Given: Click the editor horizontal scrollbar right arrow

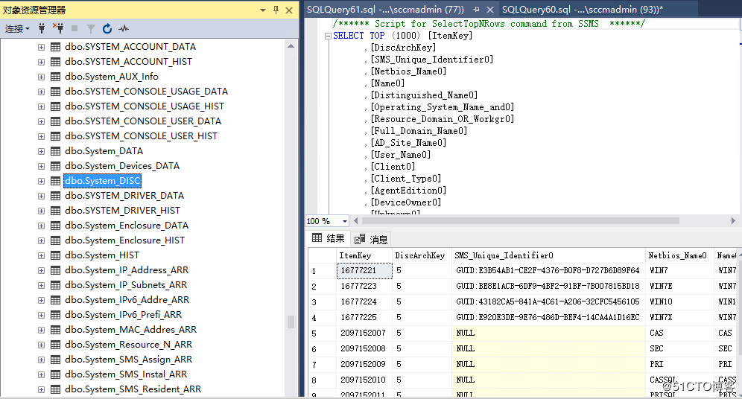Looking at the screenshot, I should point(733,221).
